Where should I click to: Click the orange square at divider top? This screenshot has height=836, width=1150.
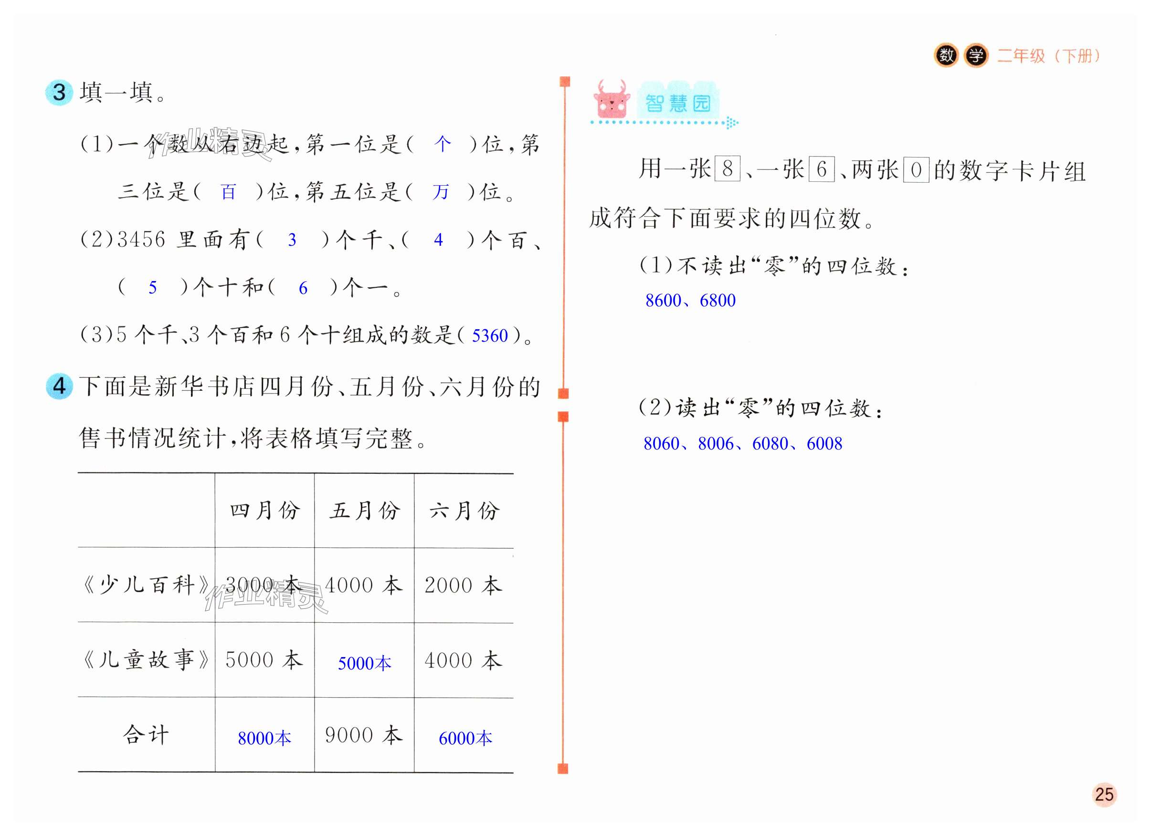pyautogui.click(x=564, y=82)
